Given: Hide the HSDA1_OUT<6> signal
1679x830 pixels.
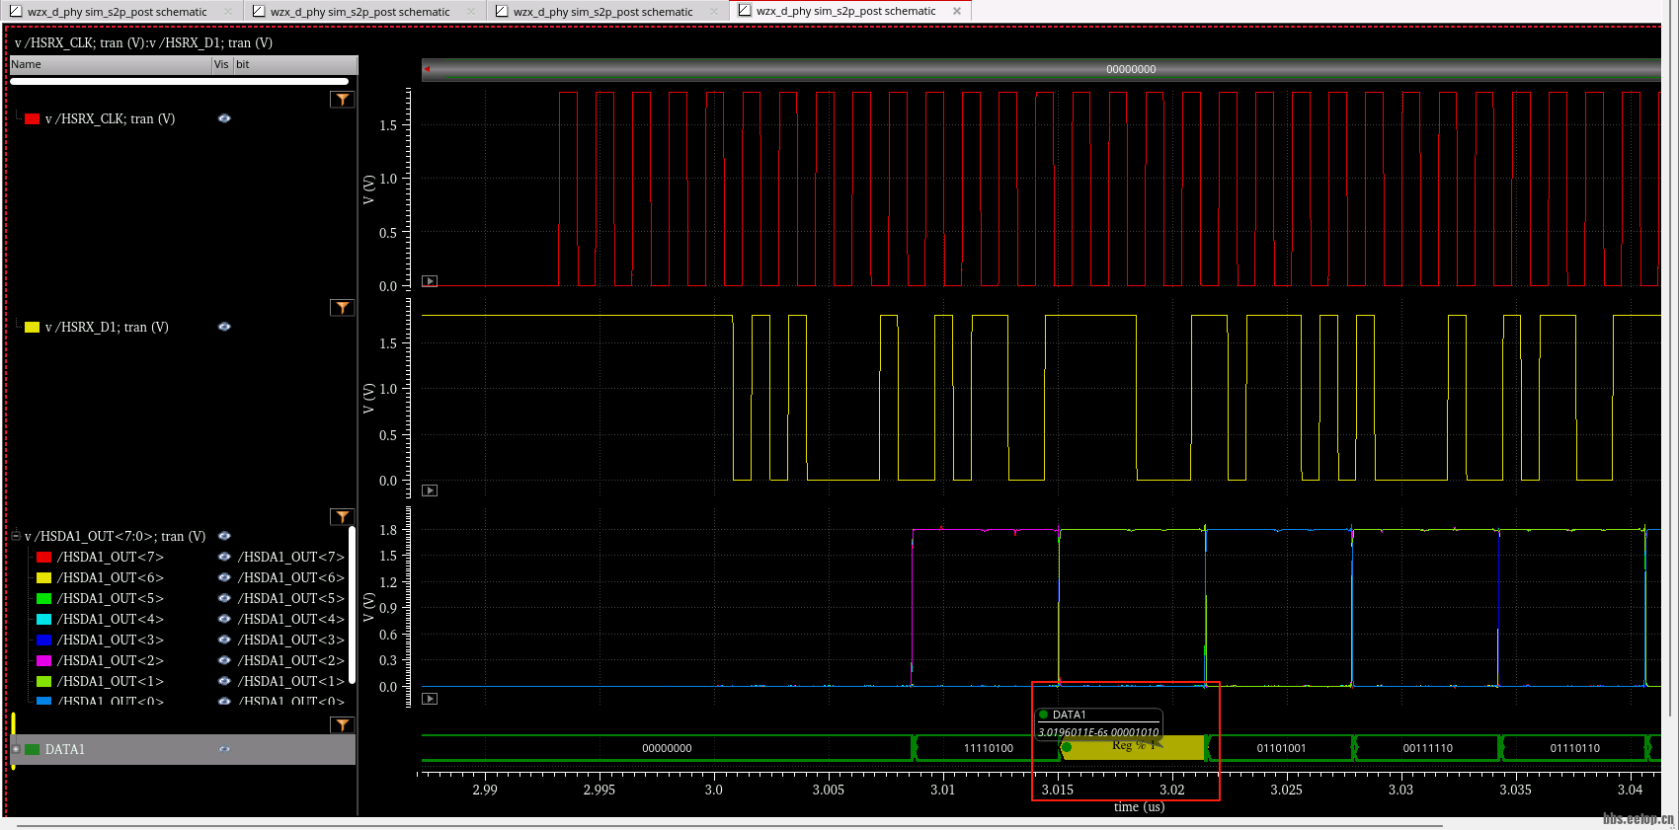Looking at the screenshot, I should point(224,577).
